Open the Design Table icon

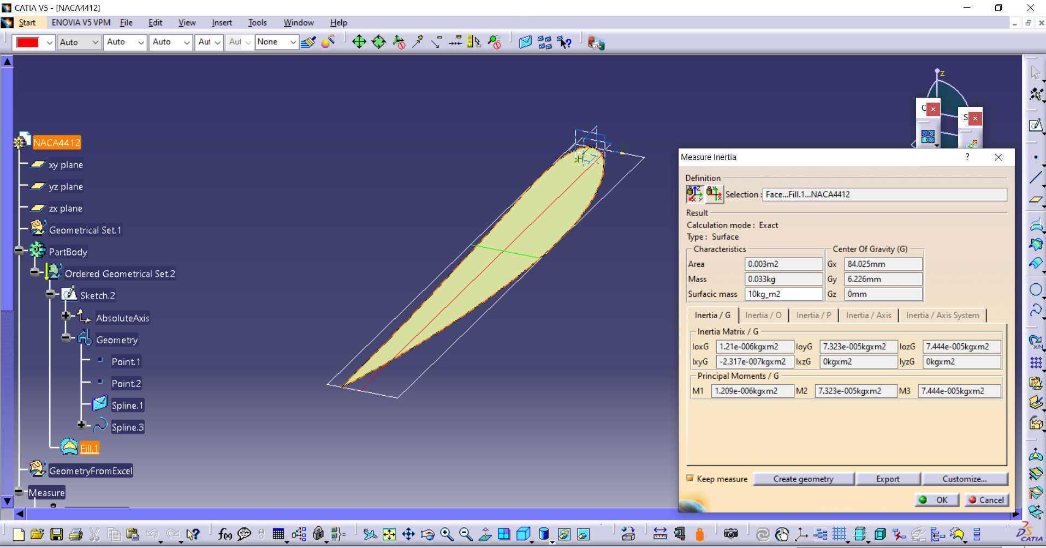[278, 534]
